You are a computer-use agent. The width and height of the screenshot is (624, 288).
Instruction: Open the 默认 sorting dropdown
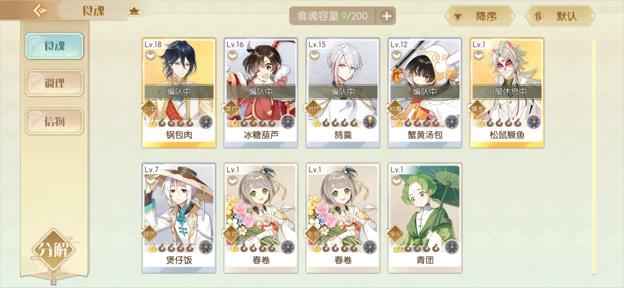tap(560, 16)
